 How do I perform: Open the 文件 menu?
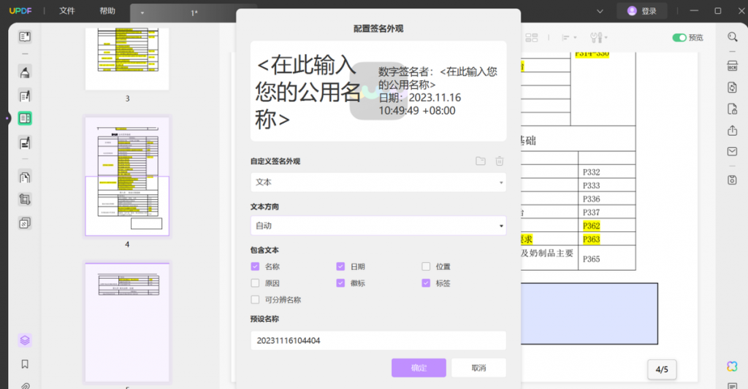(x=66, y=11)
